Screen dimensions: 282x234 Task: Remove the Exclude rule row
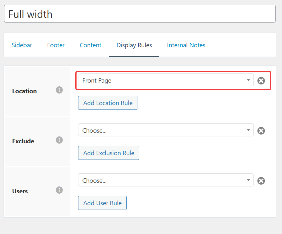(x=261, y=131)
